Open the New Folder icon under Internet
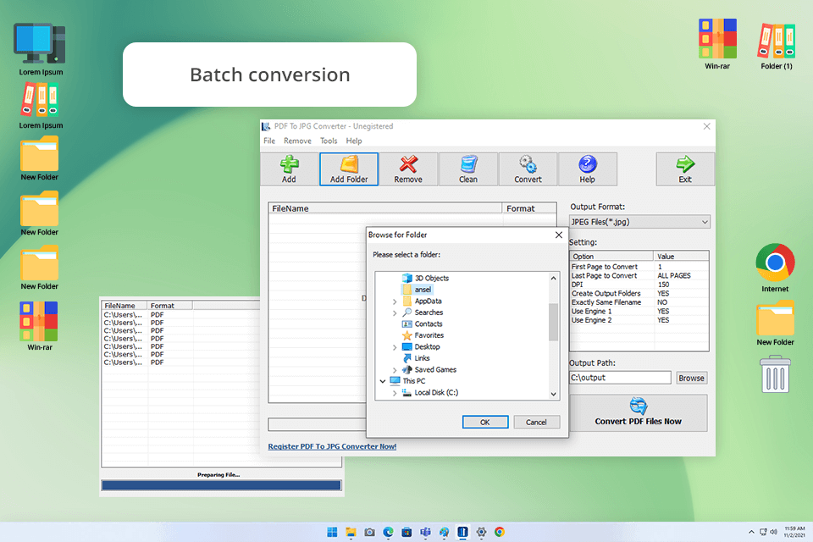This screenshot has width=813, height=542. click(x=775, y=324)
